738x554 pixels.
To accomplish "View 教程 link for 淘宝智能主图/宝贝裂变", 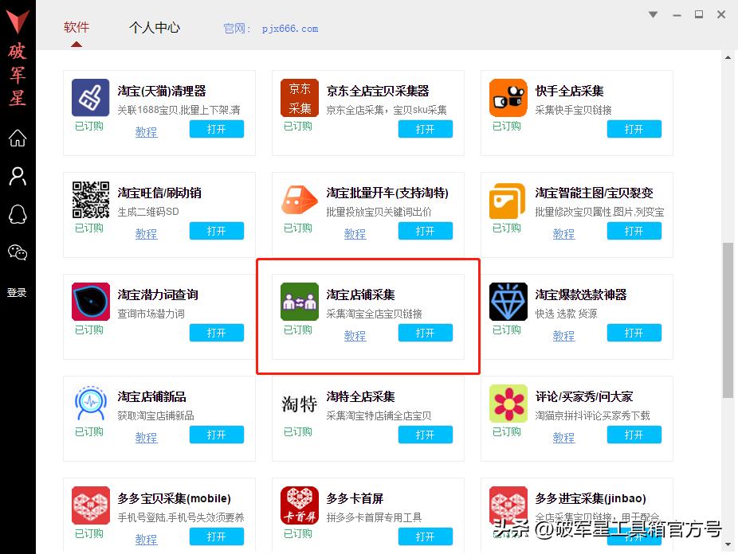I will coord(563,234).
